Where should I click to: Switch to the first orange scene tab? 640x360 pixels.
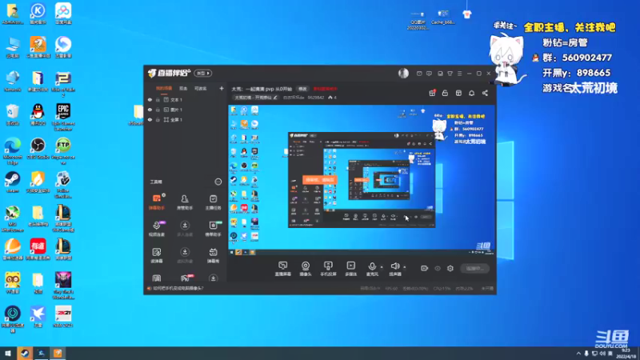(164, 88)
